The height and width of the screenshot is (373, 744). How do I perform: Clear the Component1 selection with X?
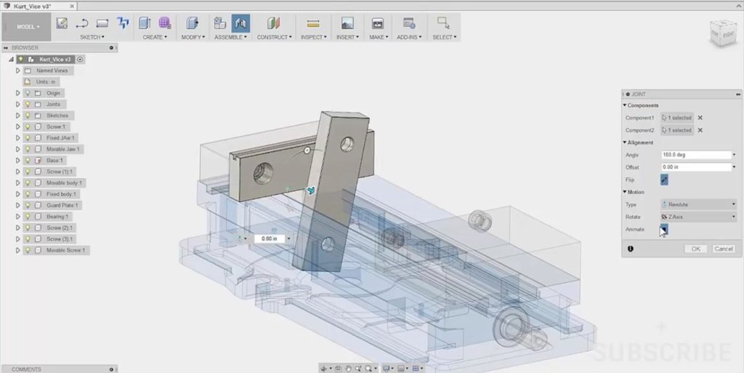[x=700, y=118]
